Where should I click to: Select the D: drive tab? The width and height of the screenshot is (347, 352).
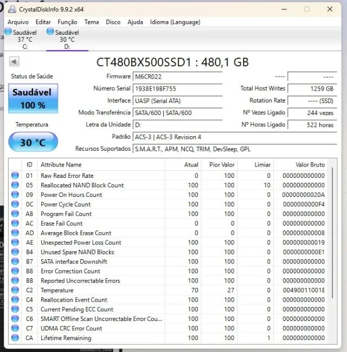point(67,39)
